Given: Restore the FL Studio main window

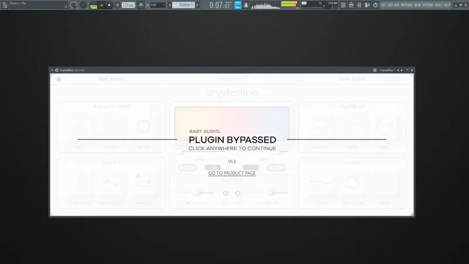Looking at the screenshot, I should point(461,5).
